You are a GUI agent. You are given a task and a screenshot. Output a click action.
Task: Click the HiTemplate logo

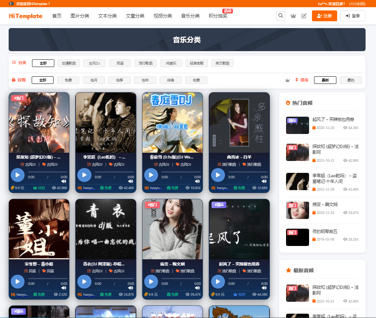[25, 16]
